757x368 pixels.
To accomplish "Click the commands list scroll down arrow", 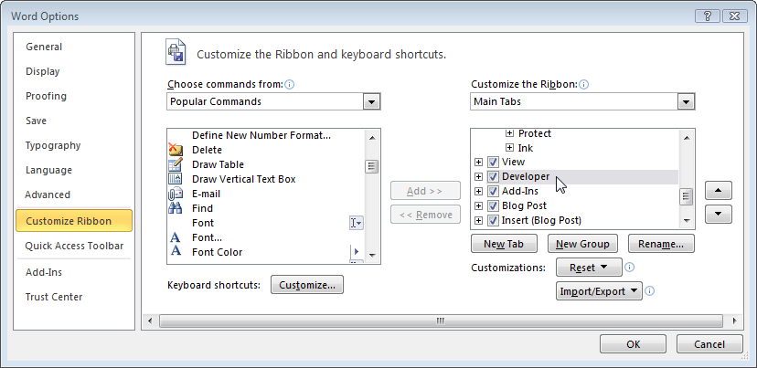I will tap(372, 256).
